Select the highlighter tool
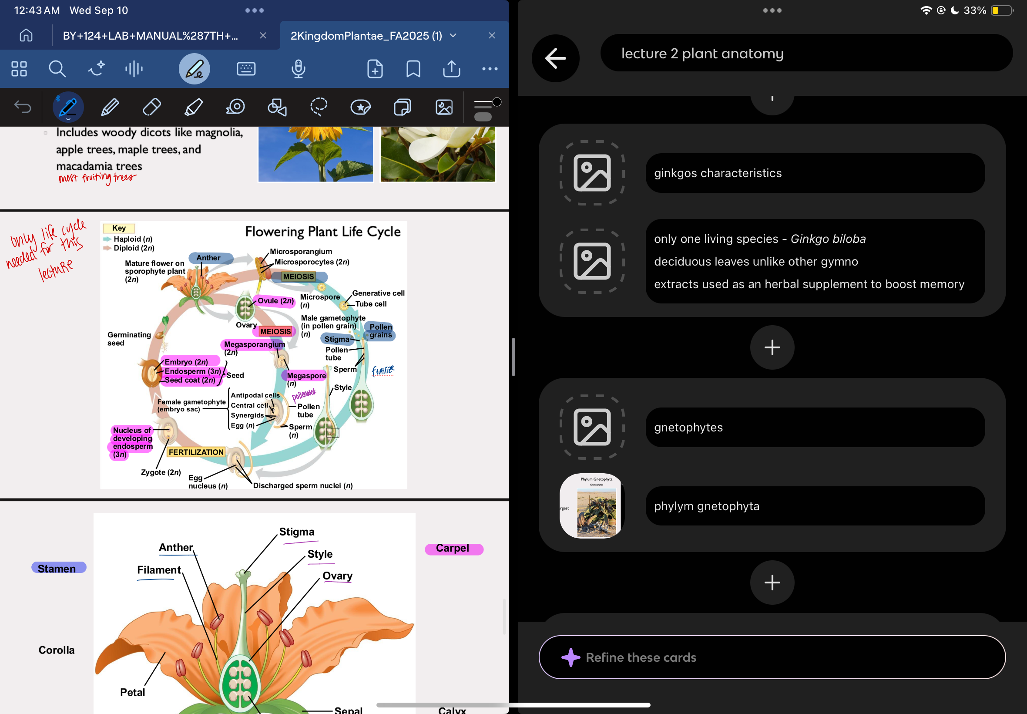 193,108
